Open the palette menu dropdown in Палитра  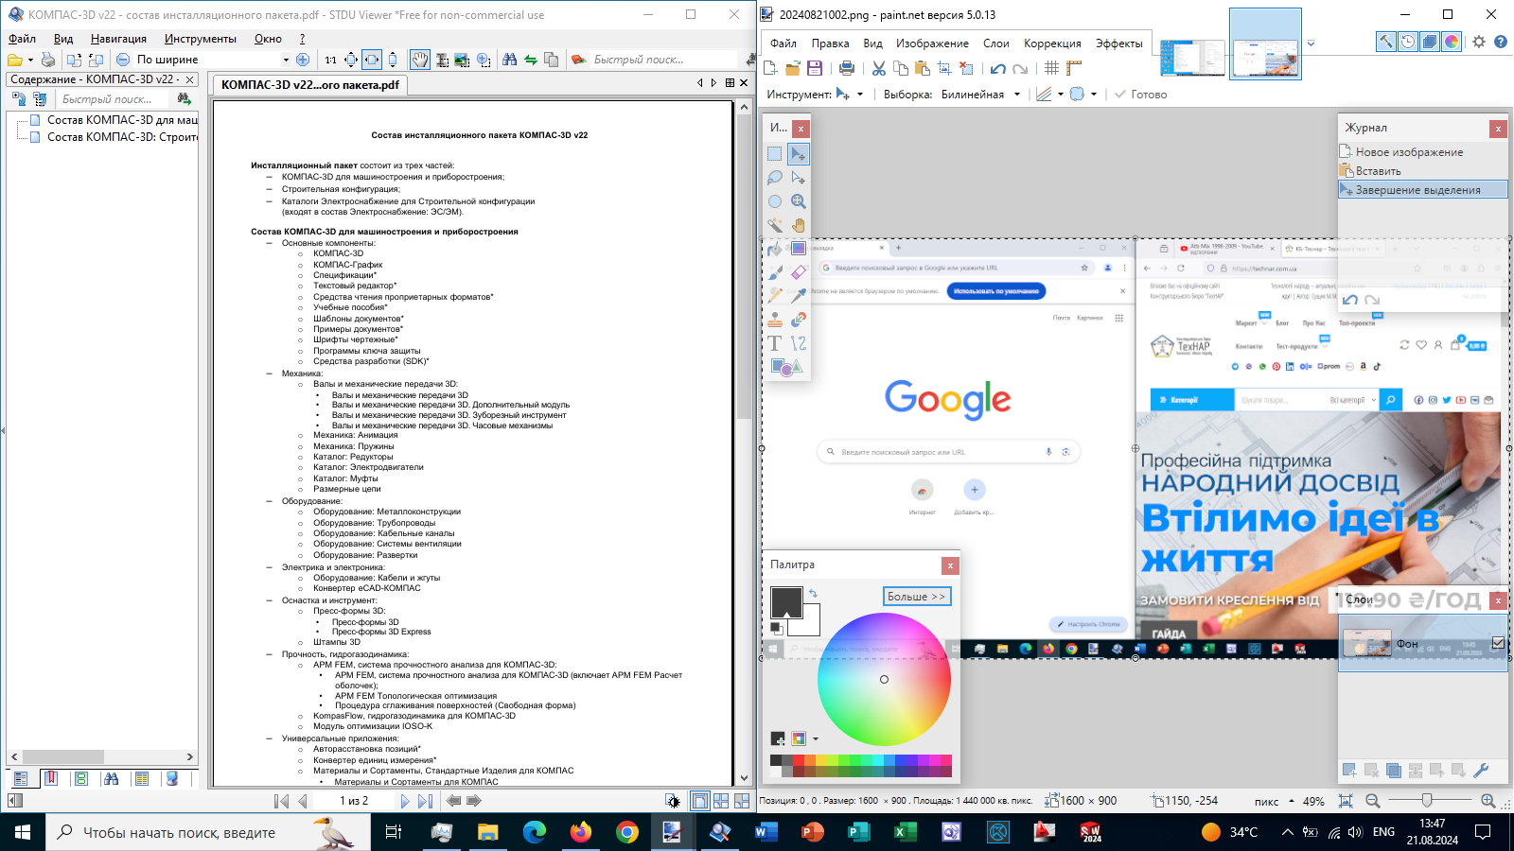[816, 738]
